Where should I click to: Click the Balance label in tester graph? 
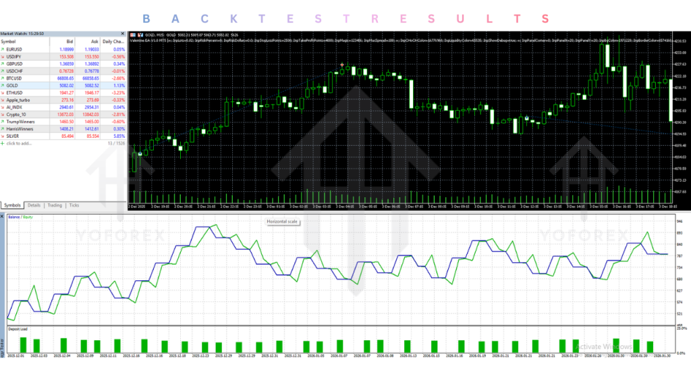click(14, 217)
